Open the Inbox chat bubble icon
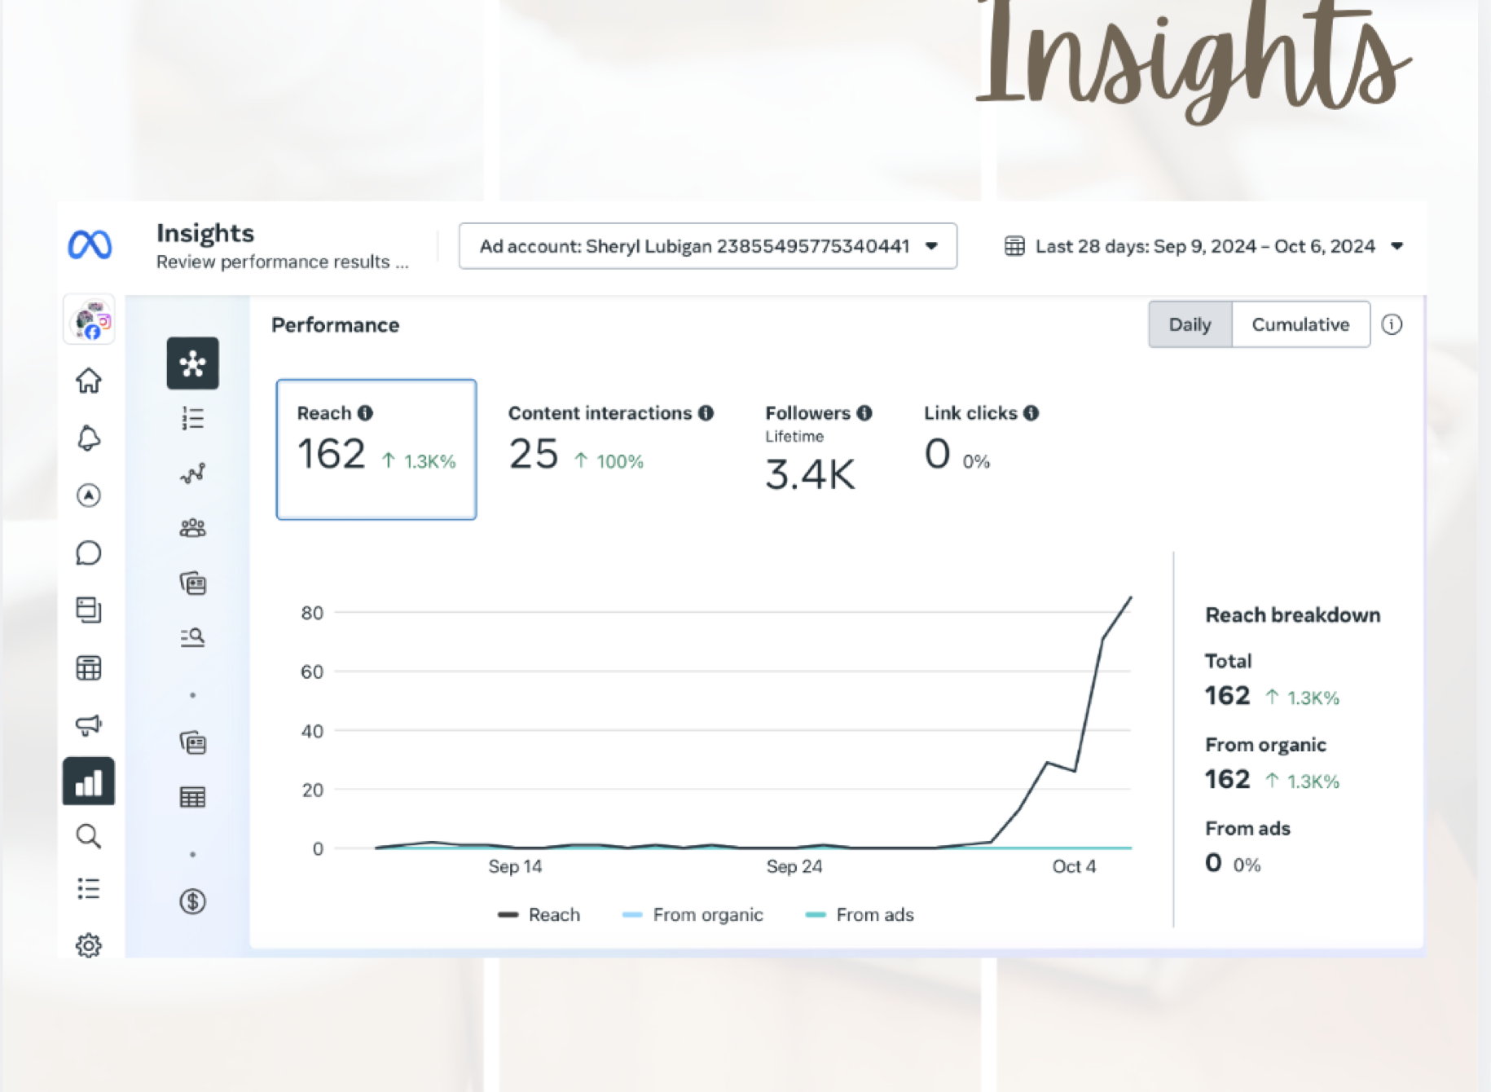 (x=89, y=553)
